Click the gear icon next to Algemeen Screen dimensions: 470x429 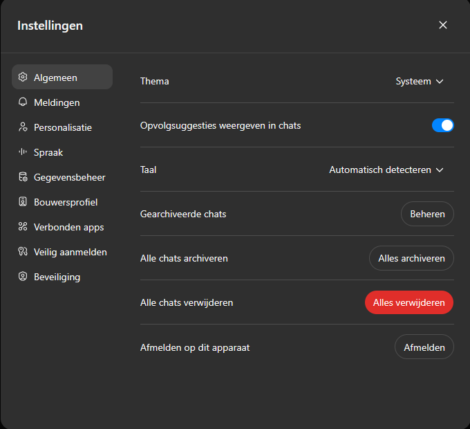coord(23,77)
